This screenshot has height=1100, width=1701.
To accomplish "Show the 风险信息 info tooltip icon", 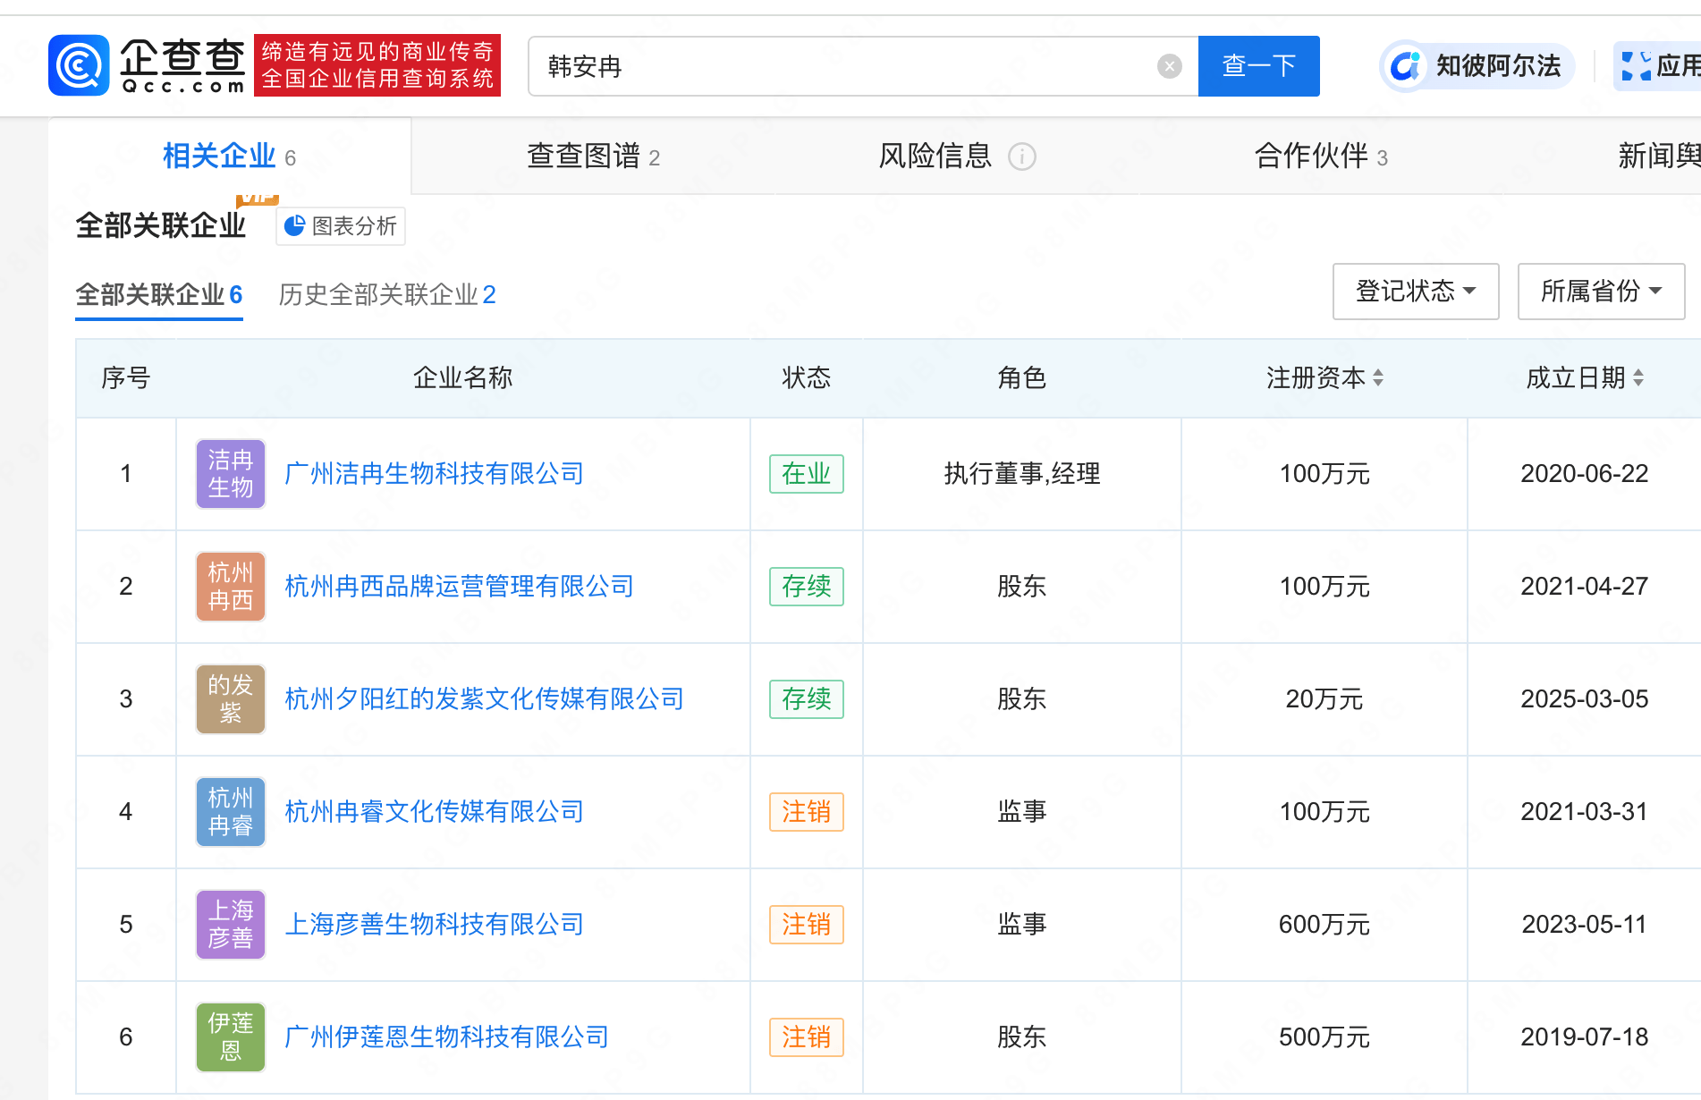I will pos(1022,157).
